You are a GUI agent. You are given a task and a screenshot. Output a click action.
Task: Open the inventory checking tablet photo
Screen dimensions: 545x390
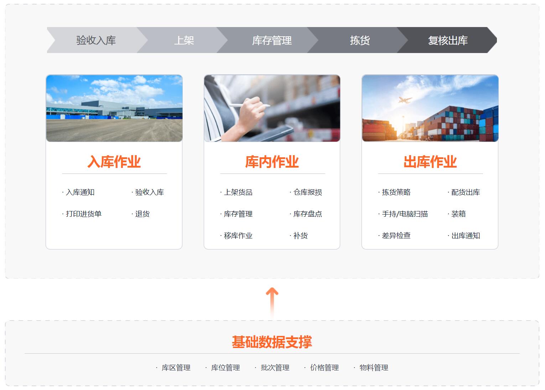pos(272,108)
